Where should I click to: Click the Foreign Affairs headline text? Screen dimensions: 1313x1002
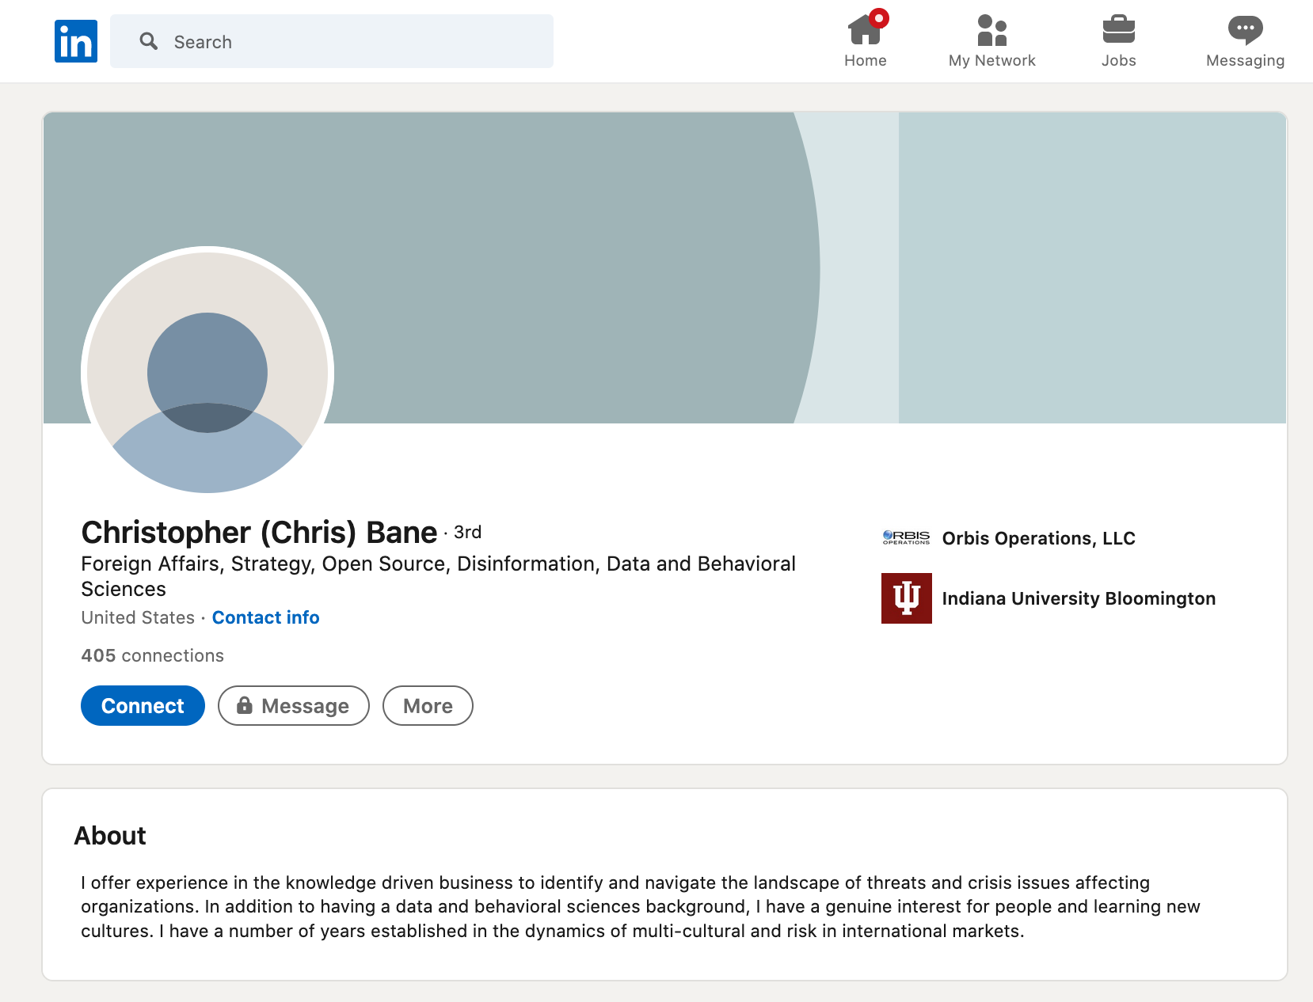(x=439, y=576)
